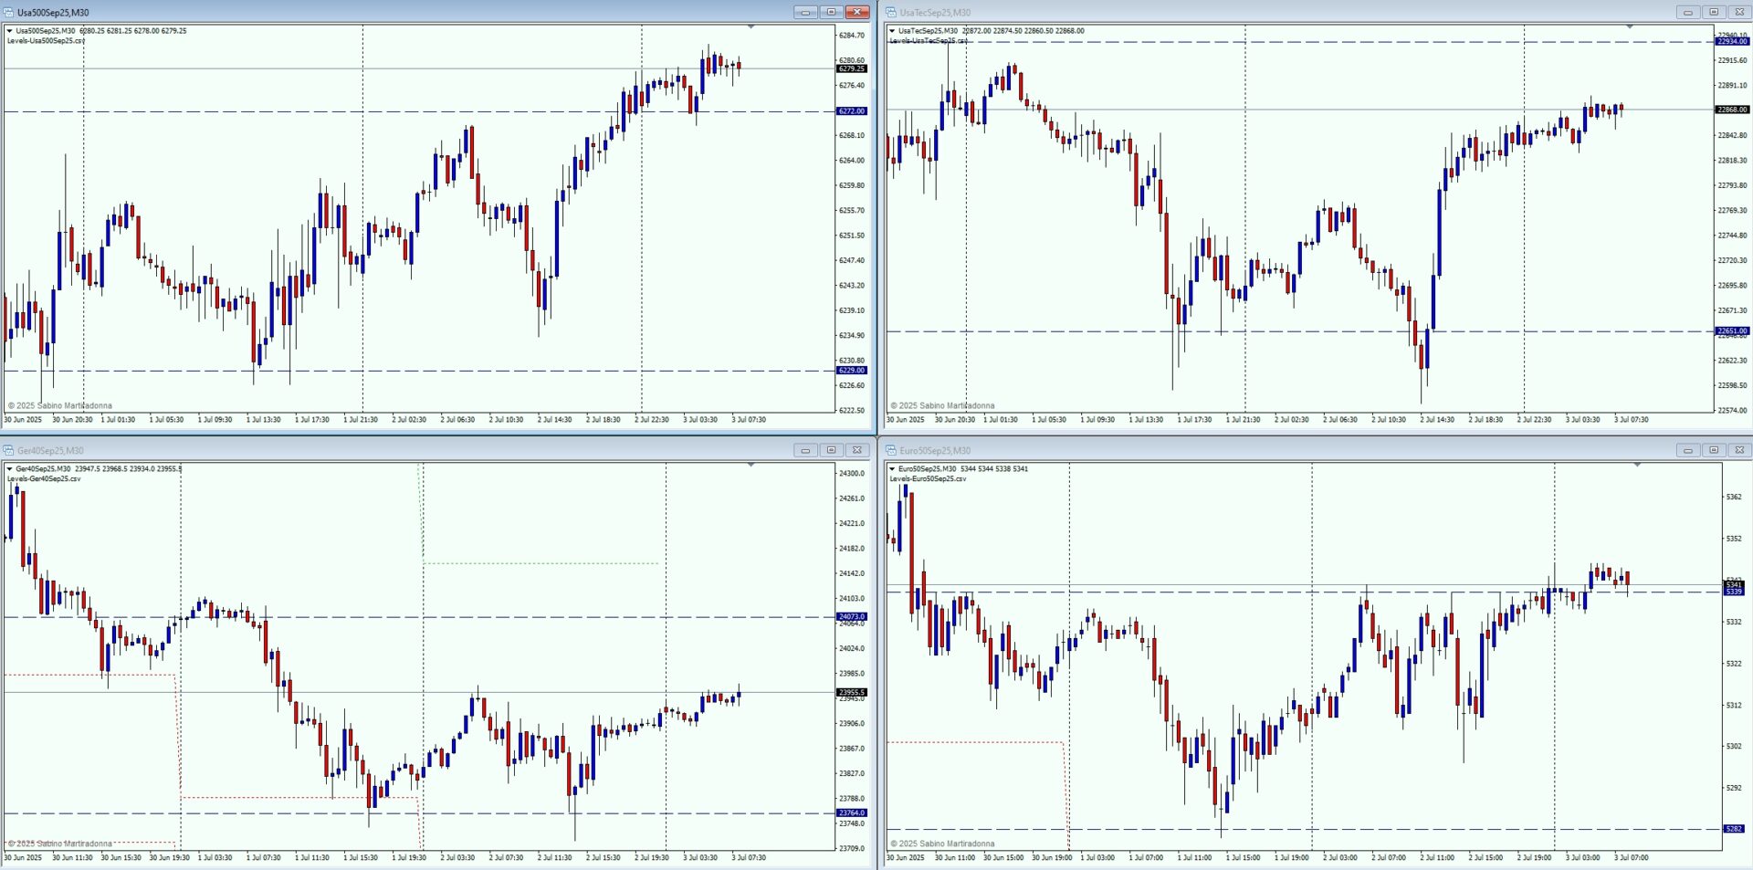This screenshot has height=870, width=1753.
Task: Click the 22651.00 level price label
Action: click(1732, 331)
